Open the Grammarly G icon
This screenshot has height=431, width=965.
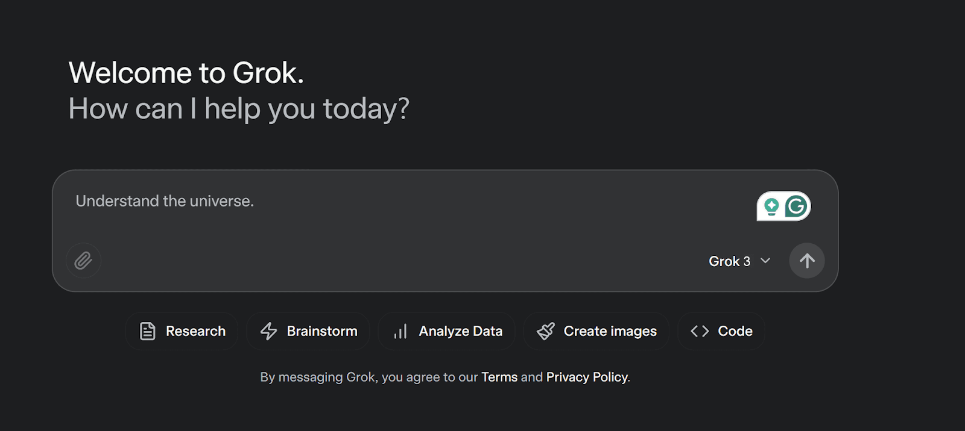pyautogui.click(x=797, y=206)
